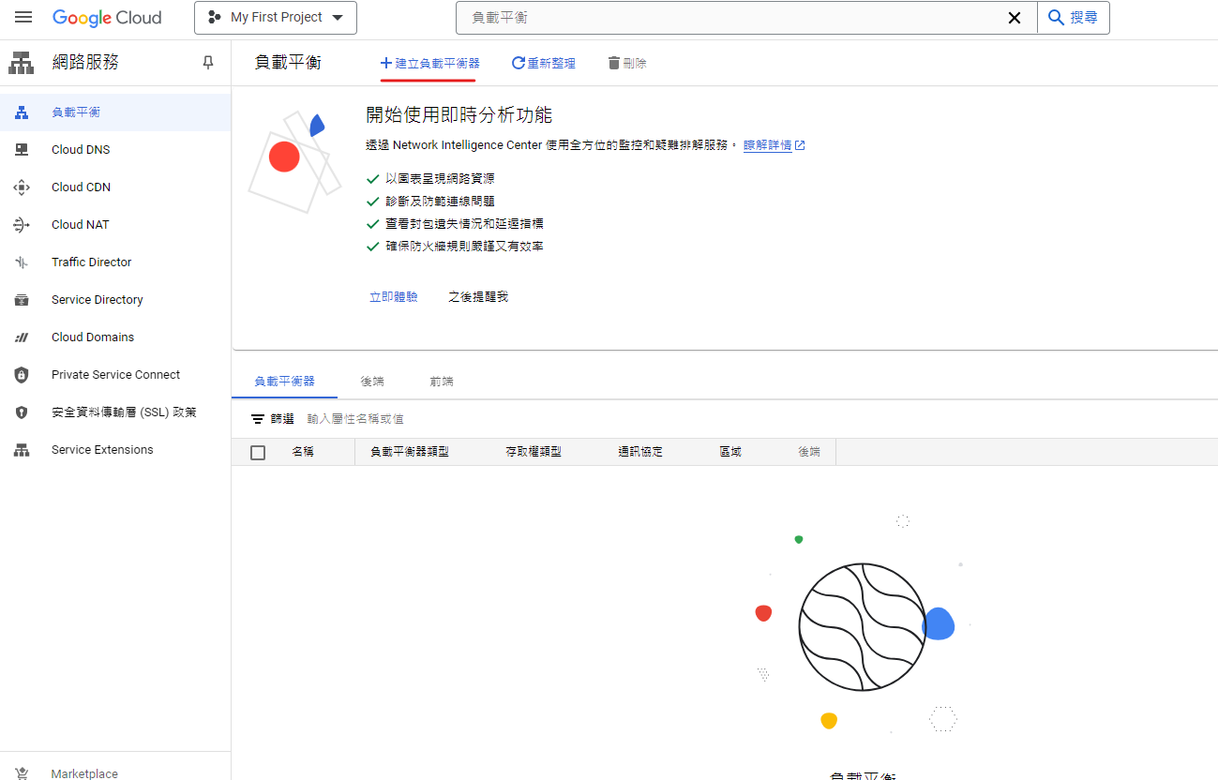Click the 之後提醒我 button
This screenshot has width=1218, height=780.
coord(478,297)
